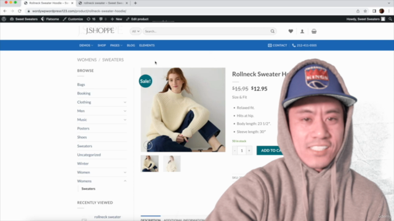
Task: Close the Rollneck Sweater Hoodie tab
Action: (73, 3)
